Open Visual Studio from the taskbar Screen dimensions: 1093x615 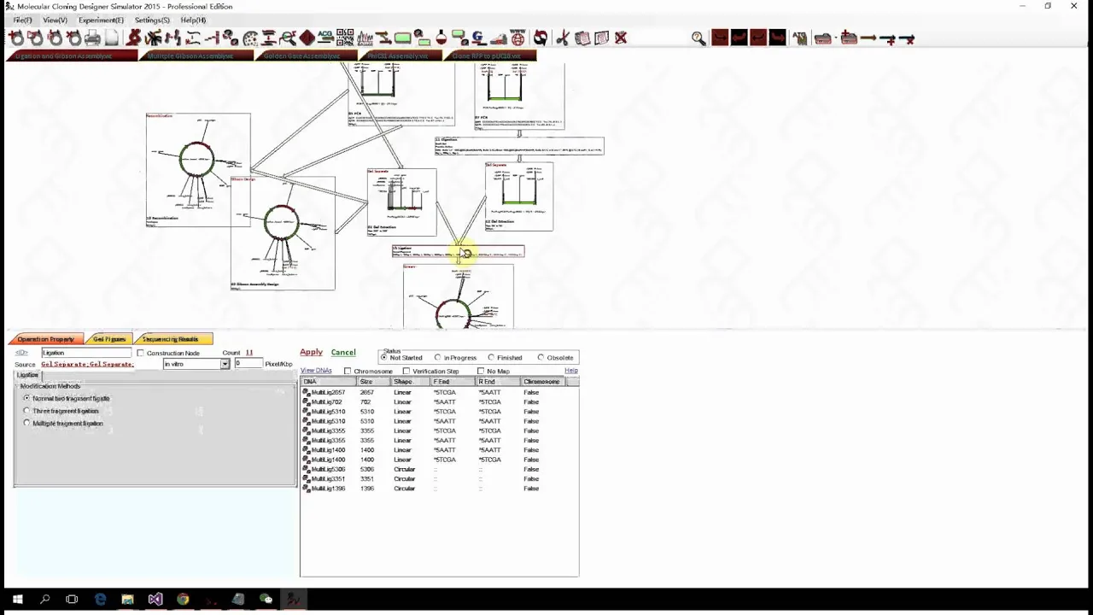155,600
